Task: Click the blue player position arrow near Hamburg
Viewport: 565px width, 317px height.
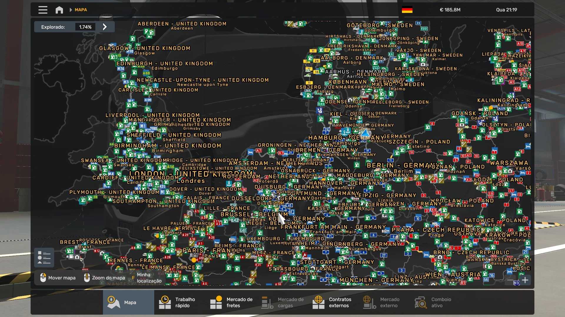Action: pos(365,133)
